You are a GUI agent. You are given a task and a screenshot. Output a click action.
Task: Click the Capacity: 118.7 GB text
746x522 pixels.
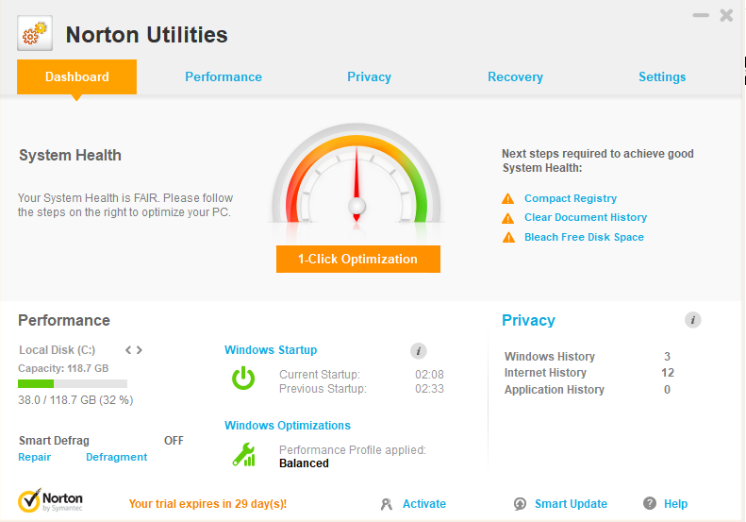coord(63,369)
